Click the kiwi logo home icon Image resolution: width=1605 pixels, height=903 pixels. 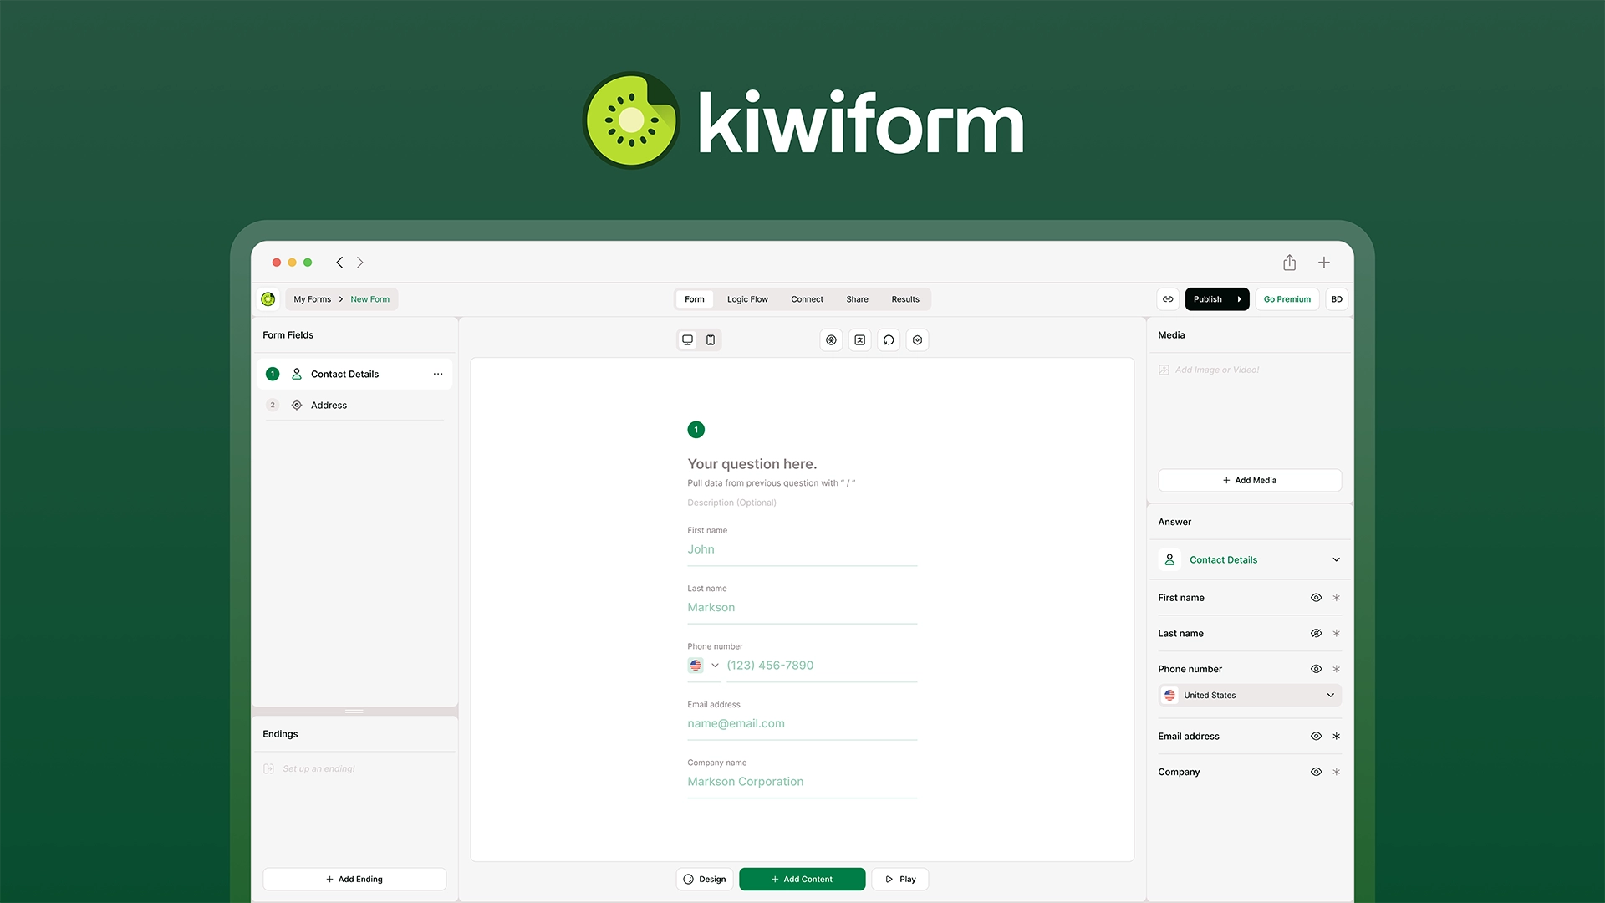click(x=268, y=299)
